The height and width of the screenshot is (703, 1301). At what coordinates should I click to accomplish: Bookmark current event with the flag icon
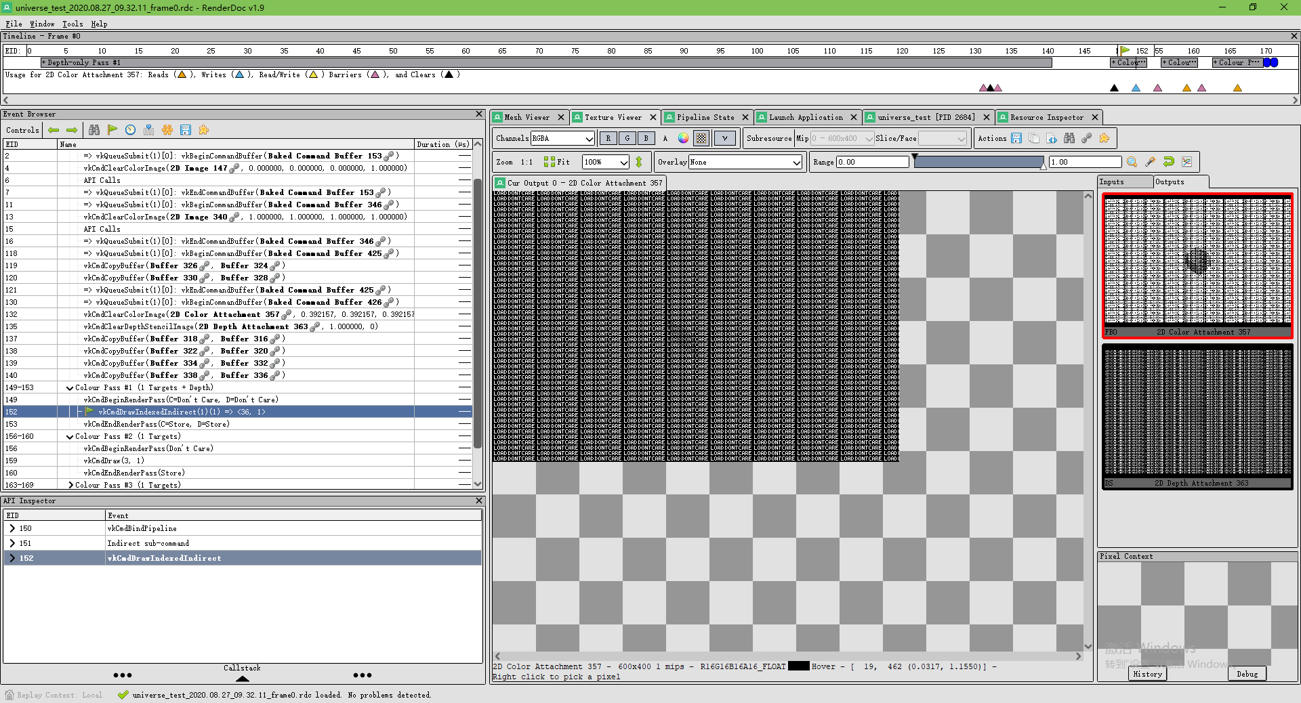[x=112, y=130]
